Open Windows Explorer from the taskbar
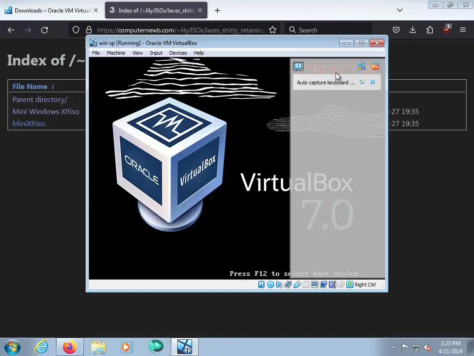The height and width of the screenshot is (356, 474). [x=99, y=347]
